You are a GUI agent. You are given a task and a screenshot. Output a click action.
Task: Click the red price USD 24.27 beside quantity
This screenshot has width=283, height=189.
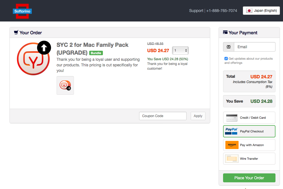(158, 50)
